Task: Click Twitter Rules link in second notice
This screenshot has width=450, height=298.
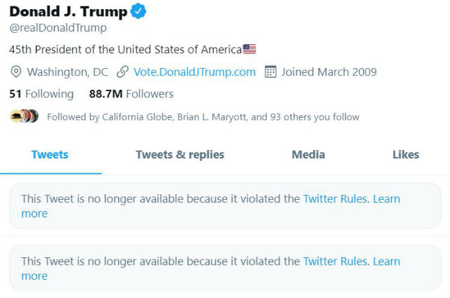Action: [x=335, y=262]
